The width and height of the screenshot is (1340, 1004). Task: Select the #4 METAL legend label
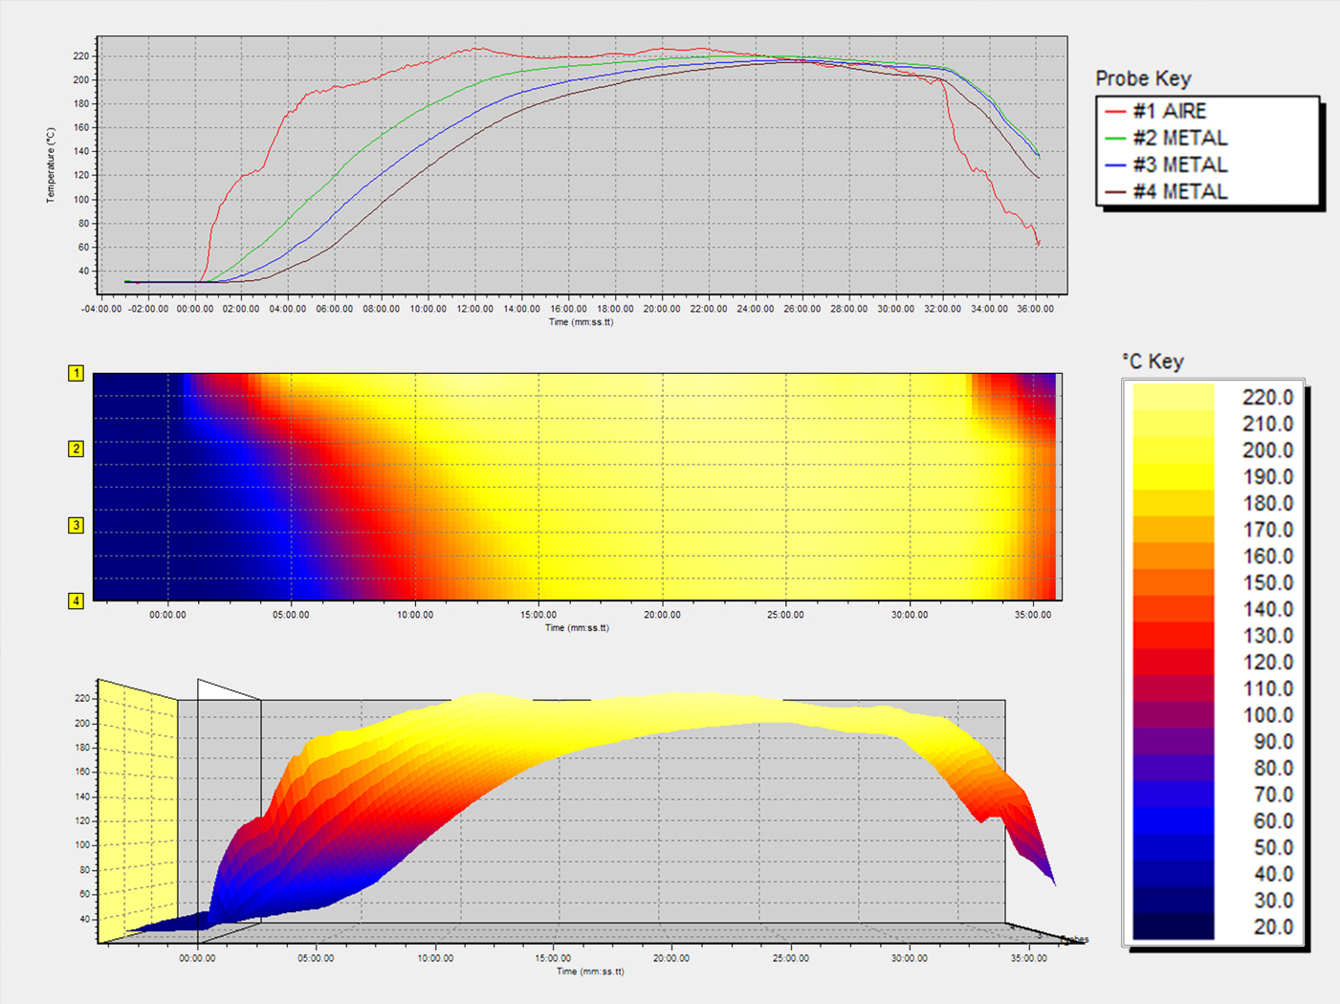(1179, 192)
